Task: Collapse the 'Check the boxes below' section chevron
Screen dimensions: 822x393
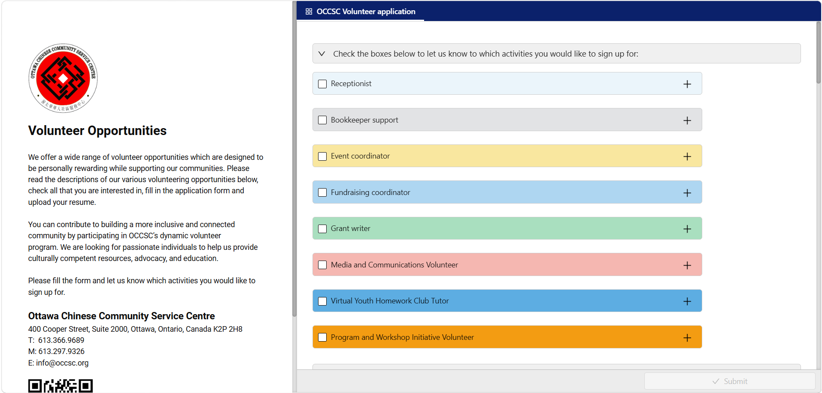Action: coord(322,54)
